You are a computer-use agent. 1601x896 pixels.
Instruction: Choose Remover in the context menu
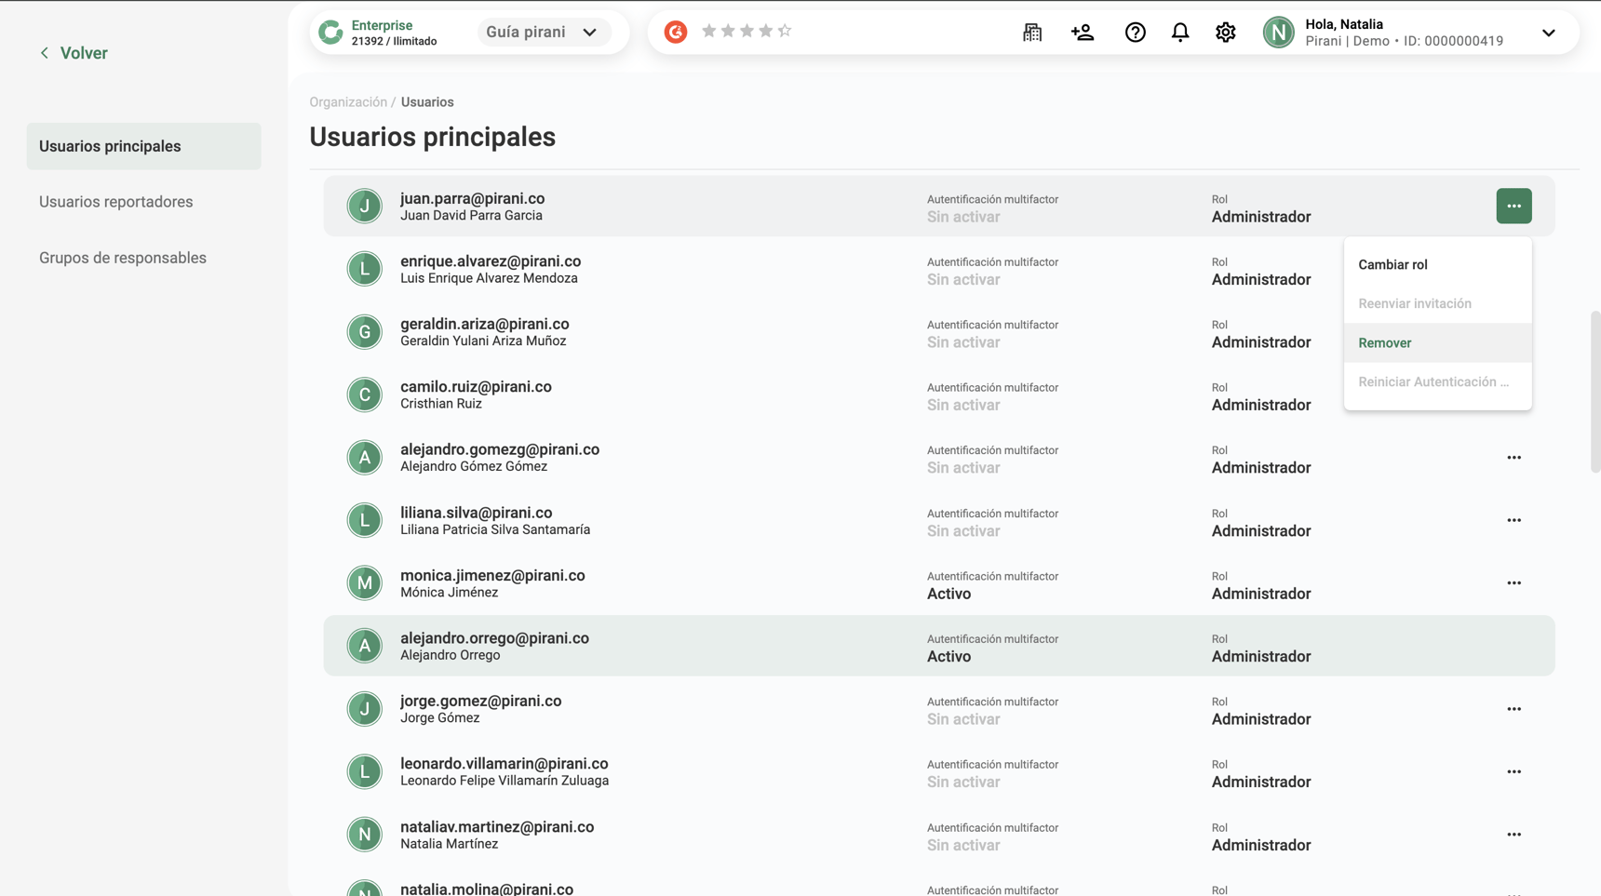pyautogui.click(x=1384, y=343)
